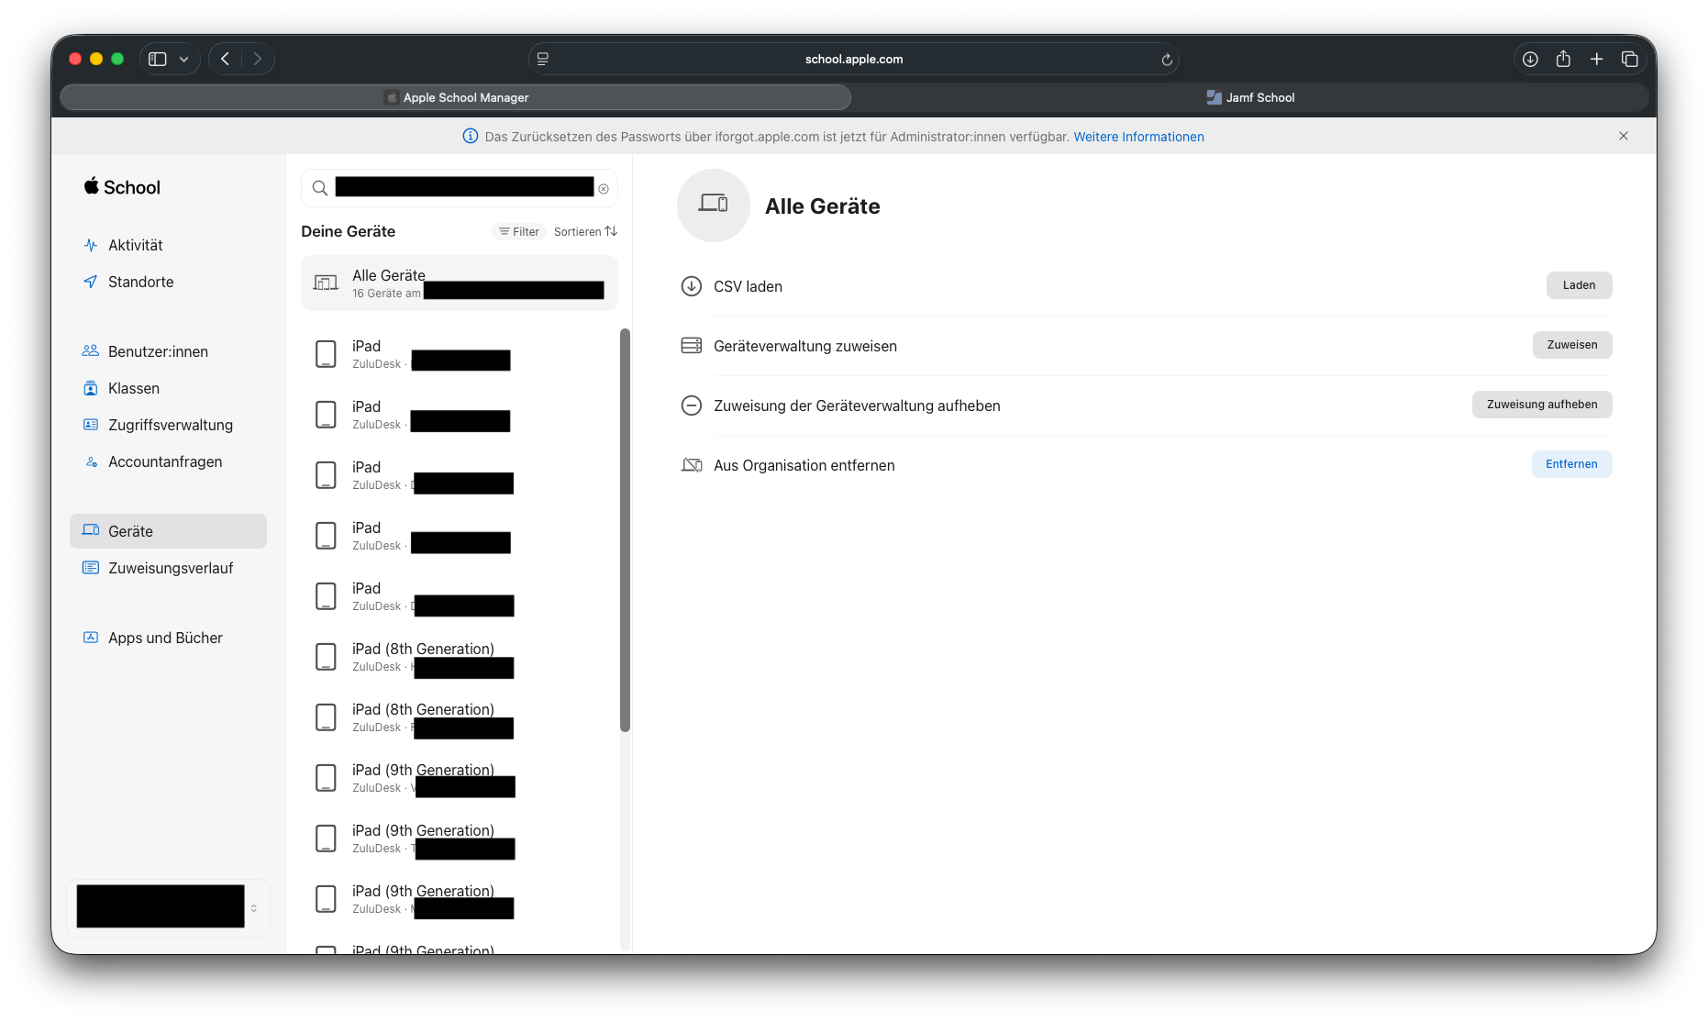Screen dimensions: 1708x1022
Task: Clear the device search field
Action: coord(604,189)
